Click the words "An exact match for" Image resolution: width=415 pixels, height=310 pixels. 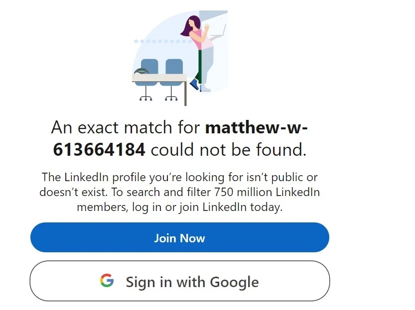click(126, 128)
